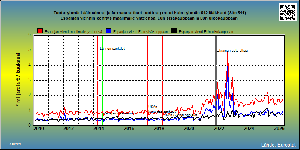Click the 'Lähde: Eurostat' source text

pos(278,145)
